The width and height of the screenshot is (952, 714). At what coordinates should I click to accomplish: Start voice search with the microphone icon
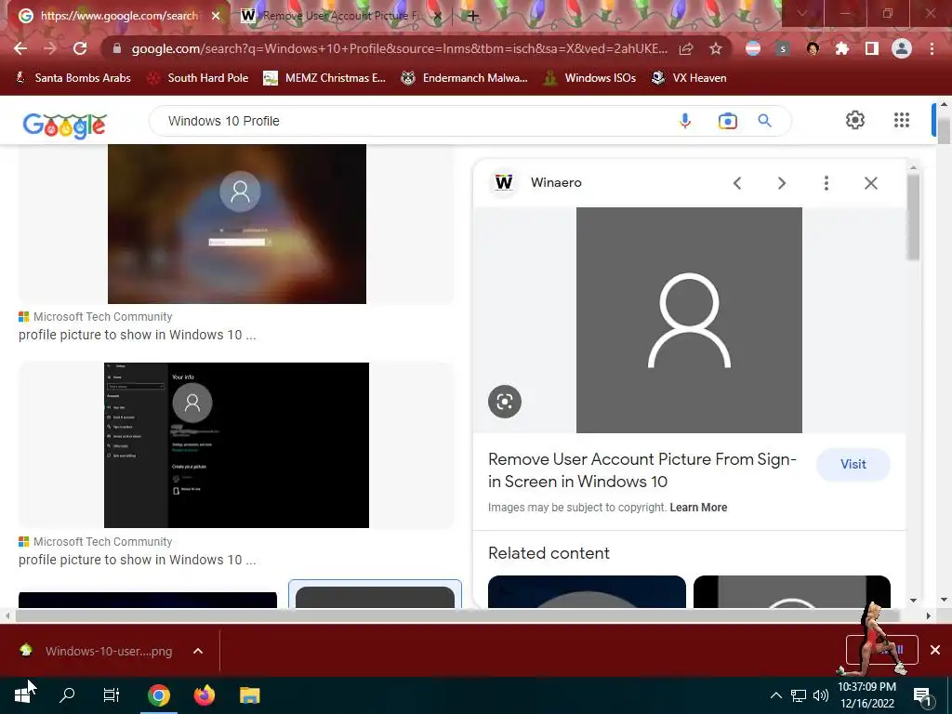pyautogui.click(x=685, y=121)
